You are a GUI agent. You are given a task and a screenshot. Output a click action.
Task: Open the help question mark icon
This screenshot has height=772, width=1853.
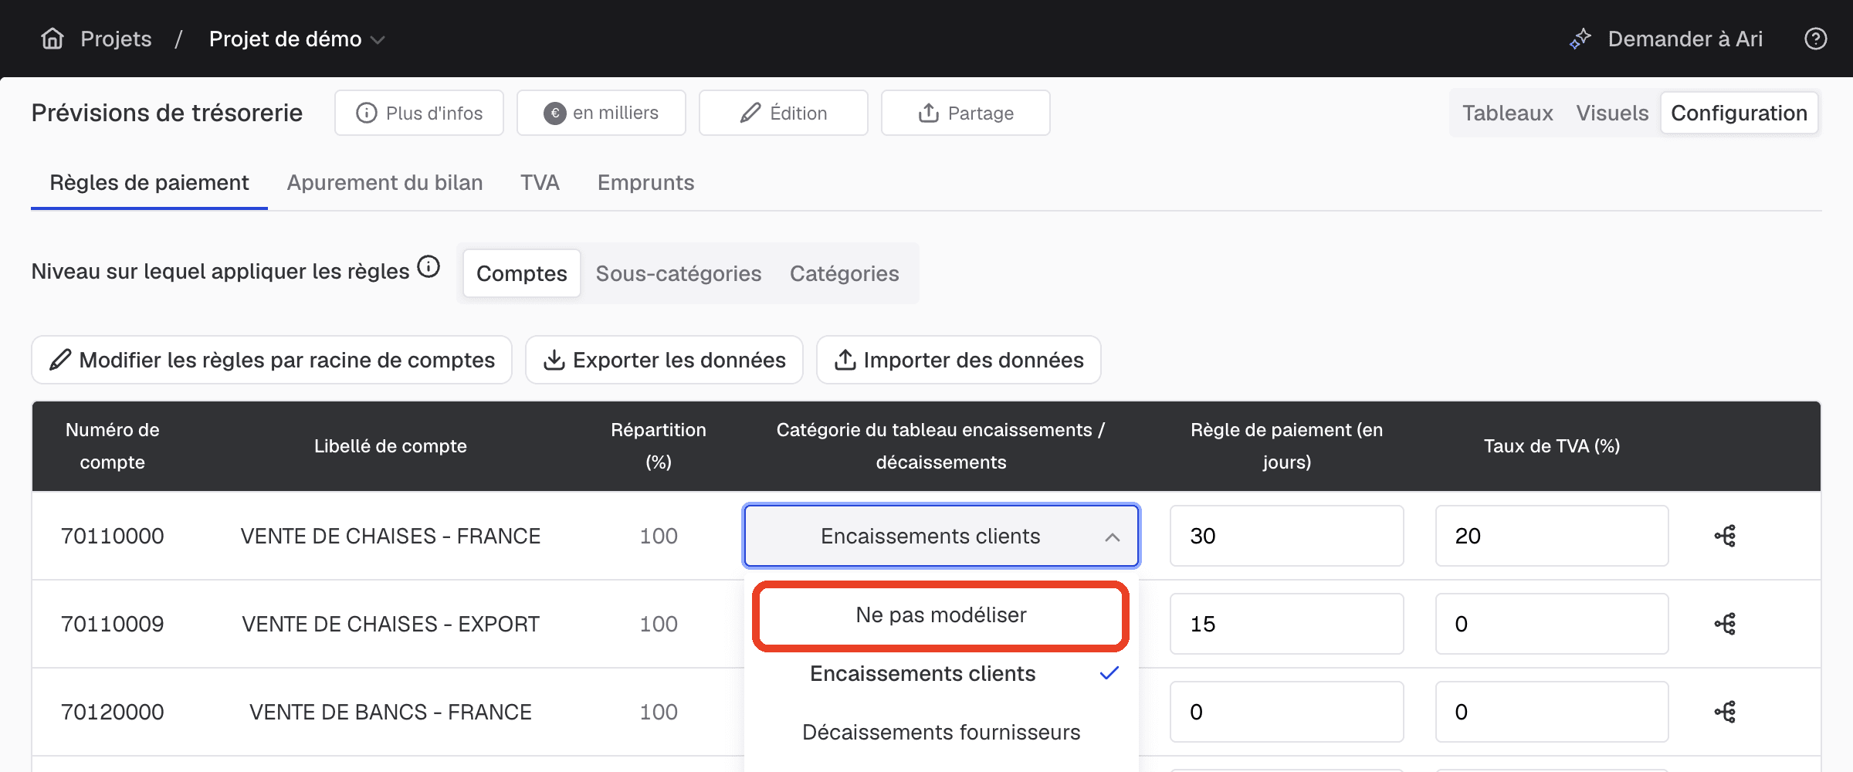click(x=1816, y=39)
